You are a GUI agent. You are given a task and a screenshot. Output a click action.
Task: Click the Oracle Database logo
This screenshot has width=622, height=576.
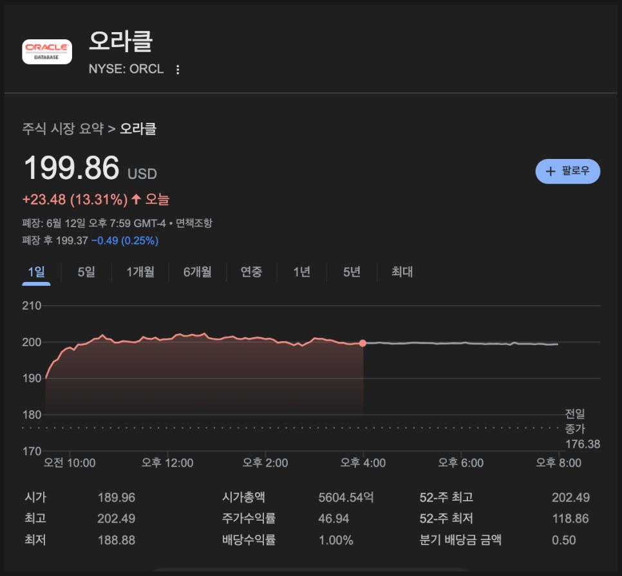coord(47,51)
